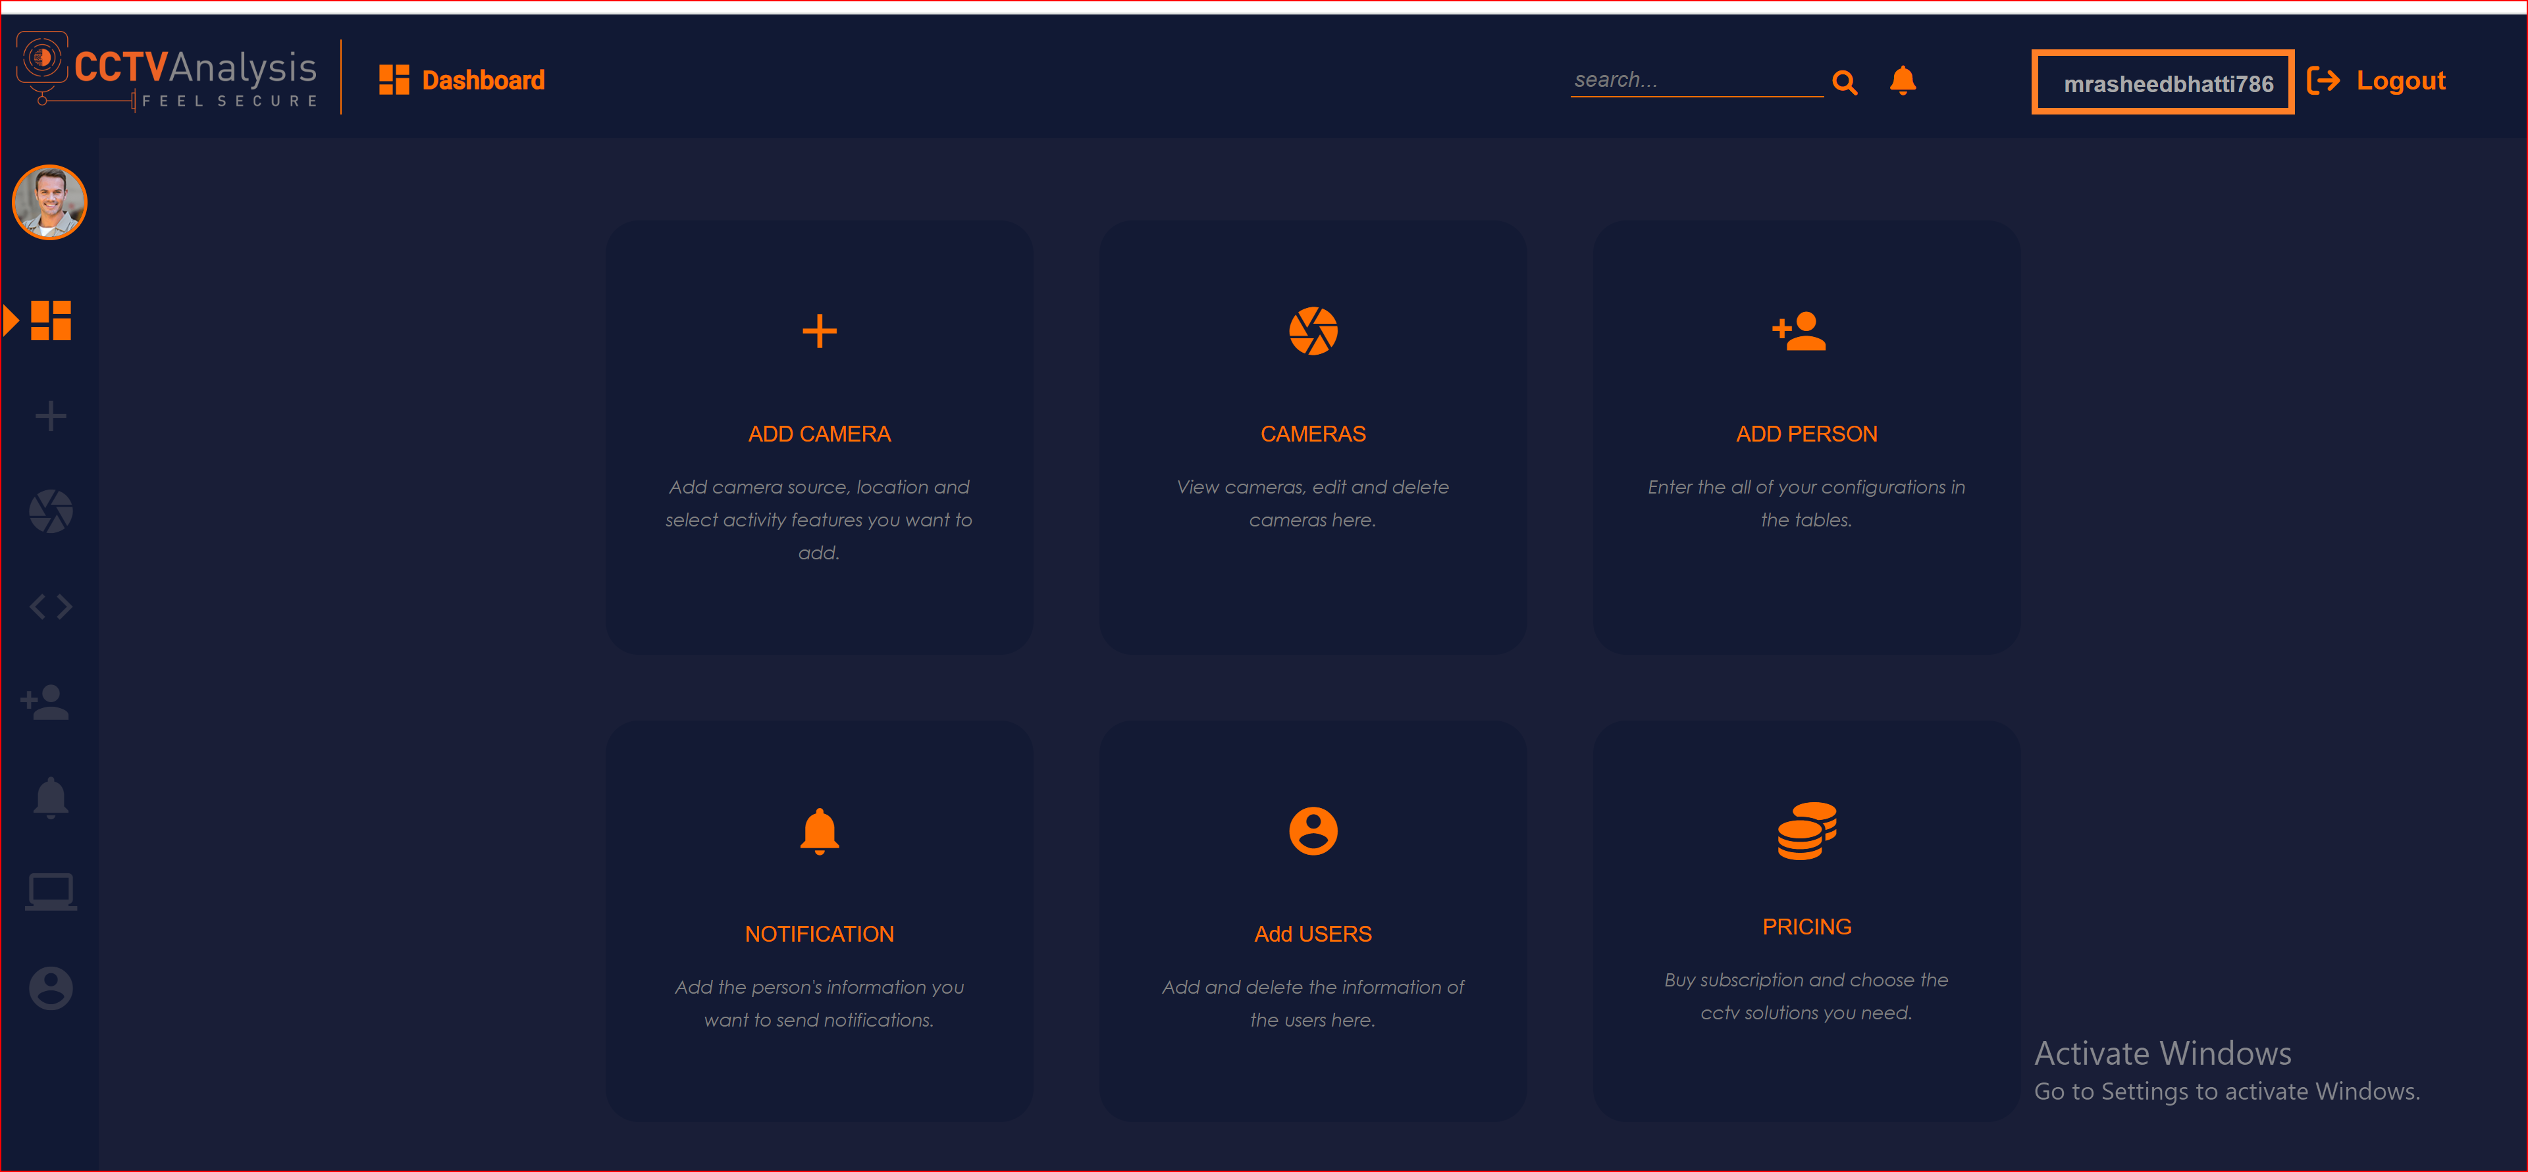
Task: Open the sidebar notification bell icon
Action: 51,798
